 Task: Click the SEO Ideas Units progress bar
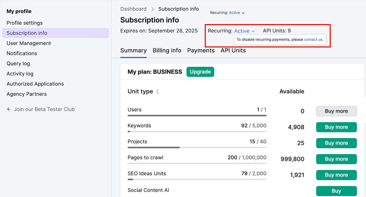click(197, 179)
